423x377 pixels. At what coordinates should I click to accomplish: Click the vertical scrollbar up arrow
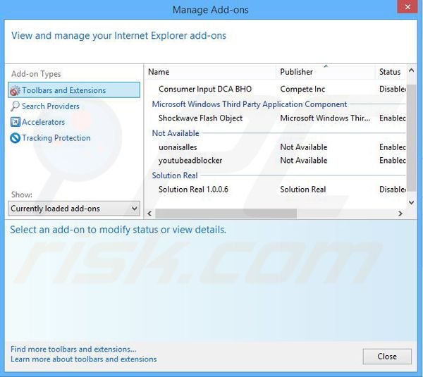click(x=411, y=70)
